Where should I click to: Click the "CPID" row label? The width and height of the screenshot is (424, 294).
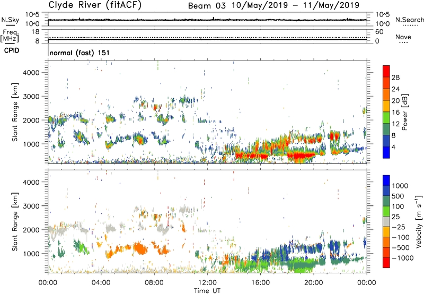(12, 50)
